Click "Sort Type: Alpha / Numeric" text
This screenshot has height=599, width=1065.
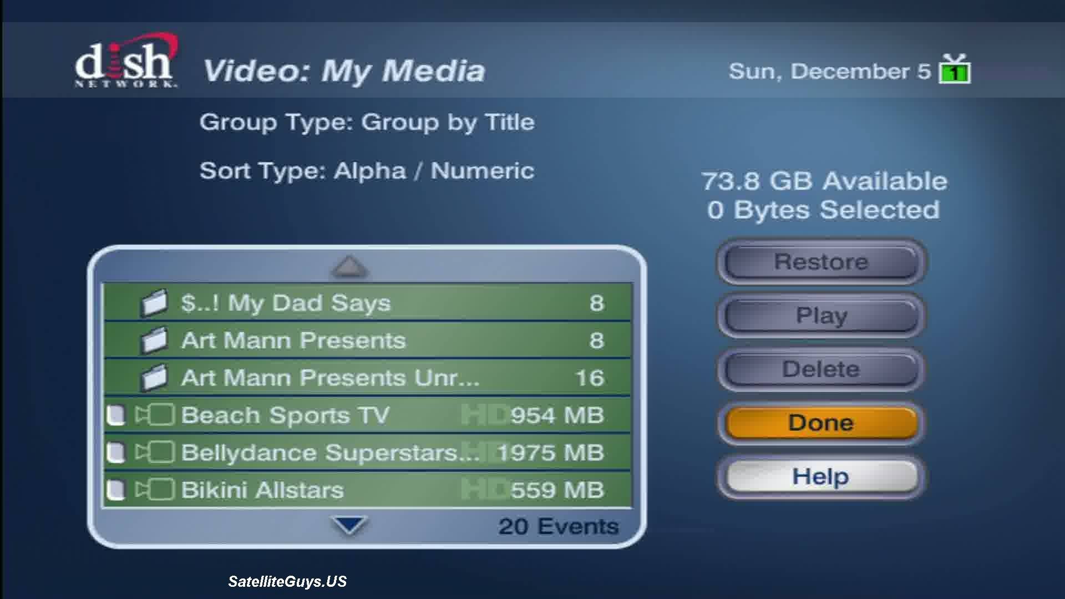pyautogui.click(x=367, y=171)
